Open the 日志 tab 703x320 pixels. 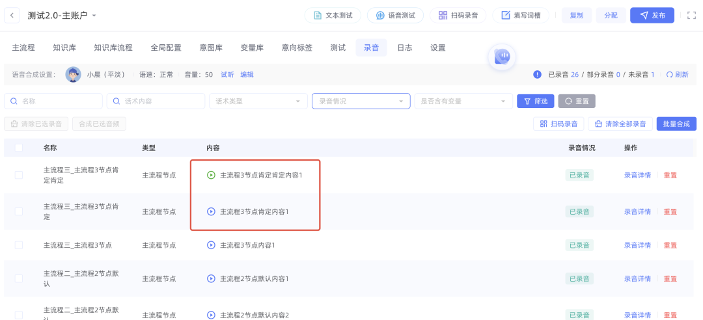tap(405, 47)
